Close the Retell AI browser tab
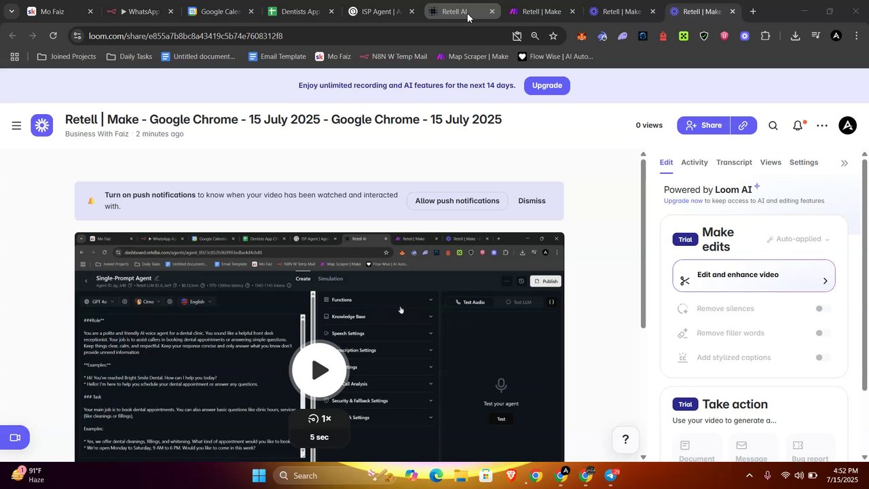This screenshot has height=489, width=869. 492,12
